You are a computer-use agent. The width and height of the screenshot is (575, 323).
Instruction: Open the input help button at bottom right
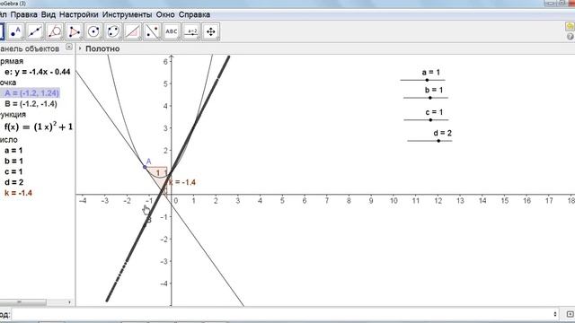pyautogui.click(x=570, y=314)
